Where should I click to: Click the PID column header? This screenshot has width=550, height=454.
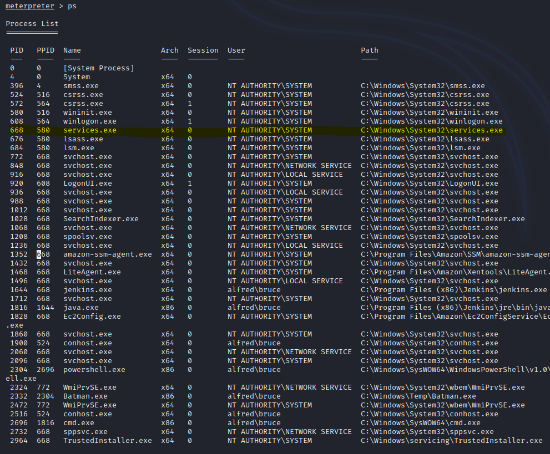tap(17, 50)
